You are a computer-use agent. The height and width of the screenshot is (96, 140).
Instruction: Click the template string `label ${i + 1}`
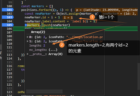pyautogui.click(x=84, y=21)
